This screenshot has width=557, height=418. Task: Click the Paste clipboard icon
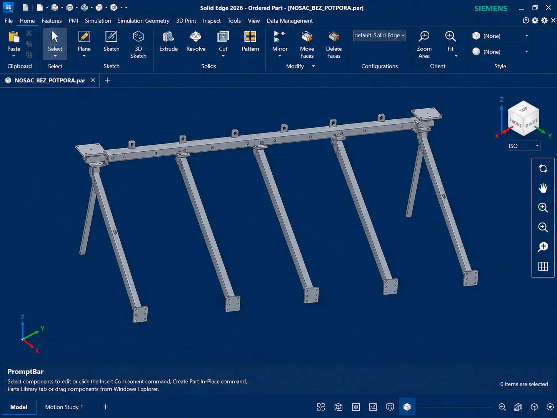tap(13, 37)
